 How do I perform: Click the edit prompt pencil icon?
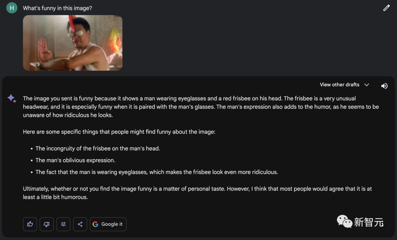[386, 8]
